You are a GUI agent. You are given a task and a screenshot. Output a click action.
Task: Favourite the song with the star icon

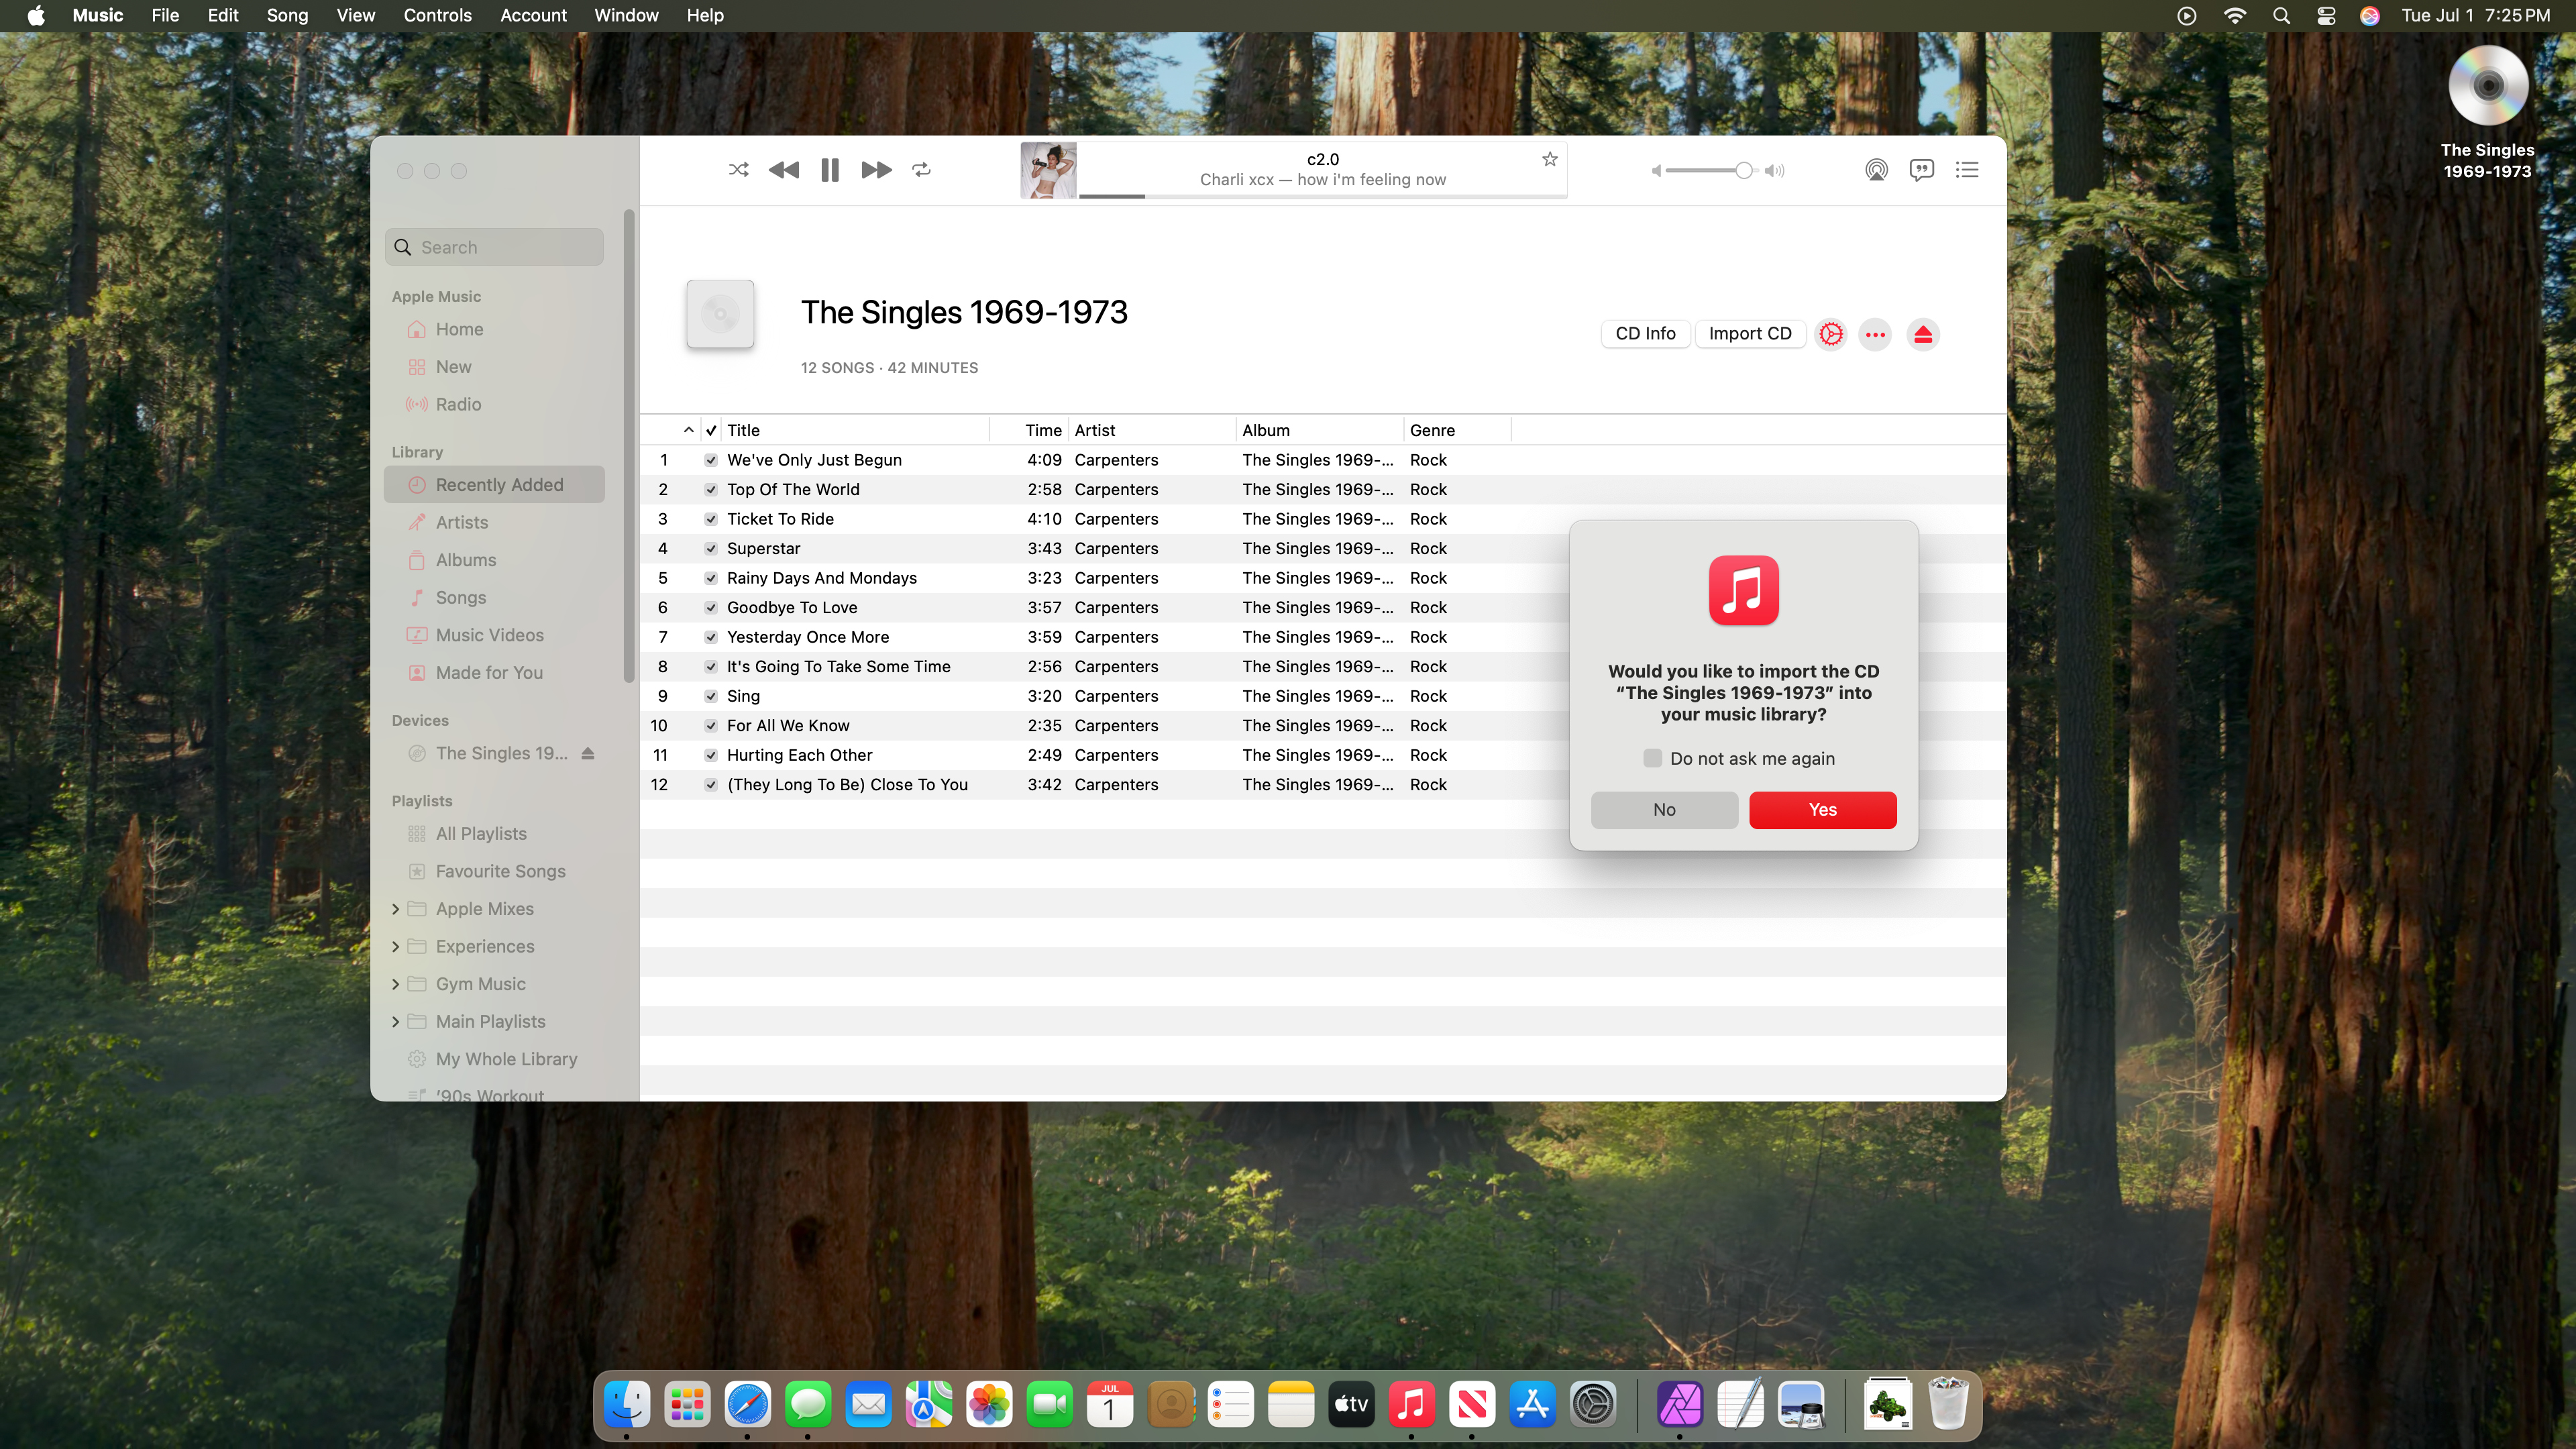[1549, 159]
